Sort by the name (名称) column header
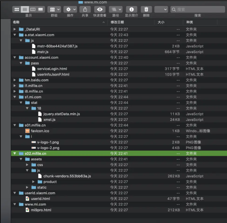 [59, 22]
